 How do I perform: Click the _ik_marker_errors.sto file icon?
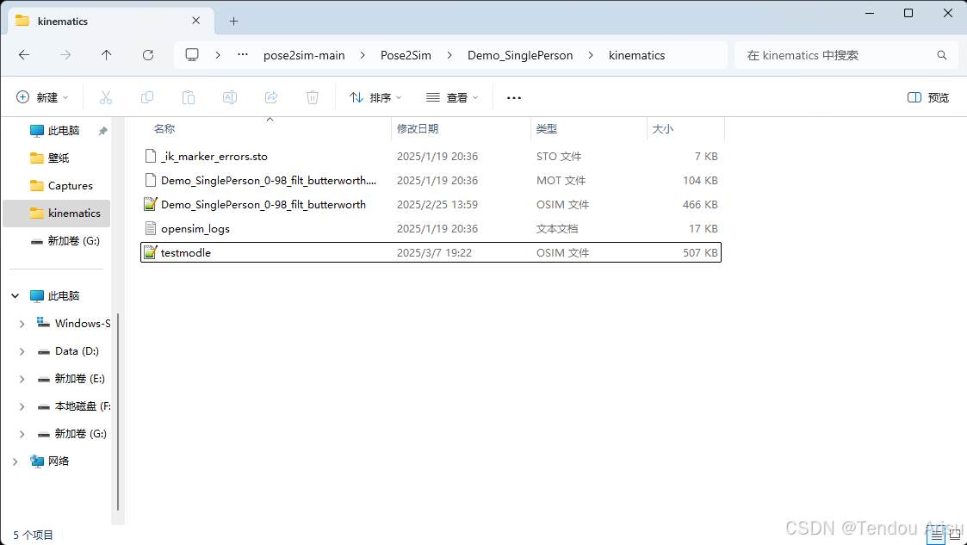[x=150, y=156]
